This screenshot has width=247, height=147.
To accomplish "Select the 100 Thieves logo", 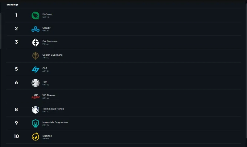I will pyautogui.click(x=36, y=97).
